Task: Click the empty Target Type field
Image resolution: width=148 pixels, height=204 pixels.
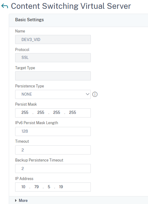Action: [x=53, y=76]
